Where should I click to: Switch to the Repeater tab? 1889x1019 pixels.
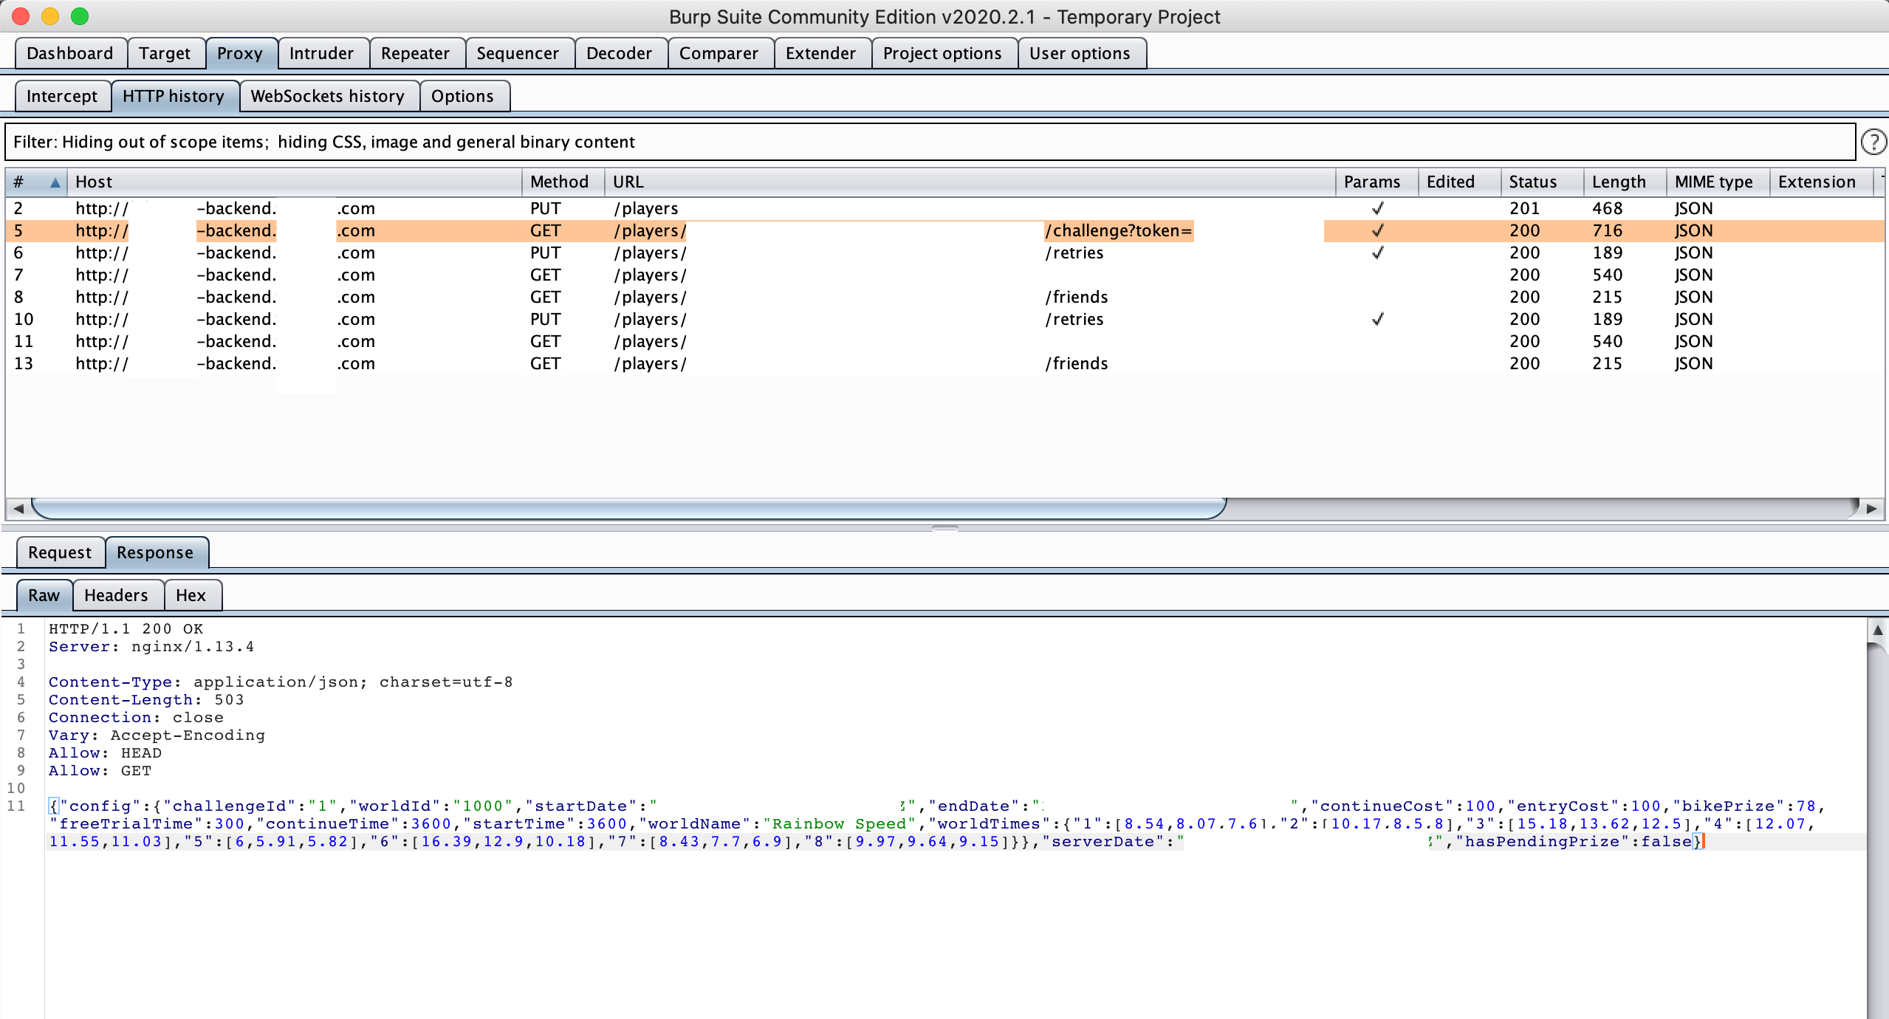[415, 53]
